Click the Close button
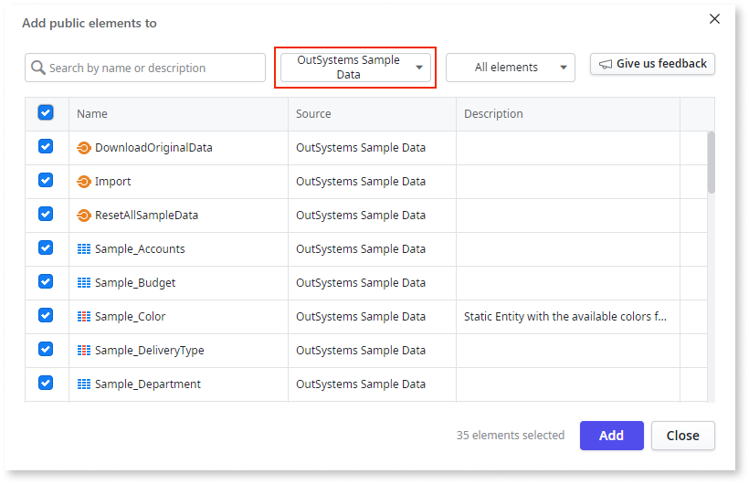The height and width of the screenshot is (484, 749). coord(682,436)
